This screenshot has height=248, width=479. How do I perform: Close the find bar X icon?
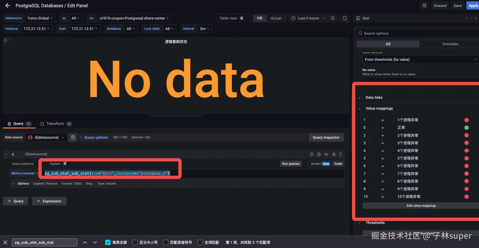pos(5,242)
